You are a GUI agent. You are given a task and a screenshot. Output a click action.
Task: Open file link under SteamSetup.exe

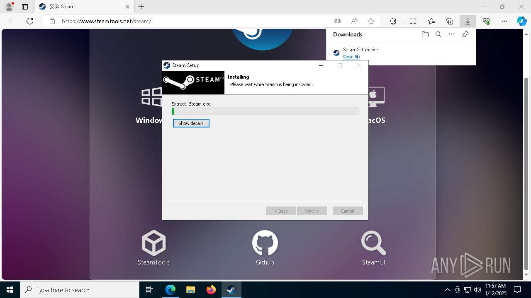point(351,57)
